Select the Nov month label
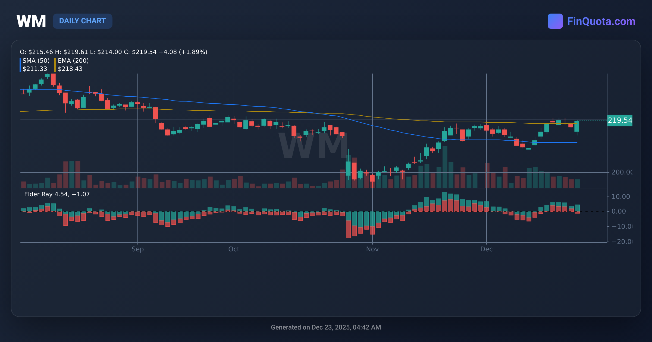This screenshot has width=652, height=342. coord(372,249)
